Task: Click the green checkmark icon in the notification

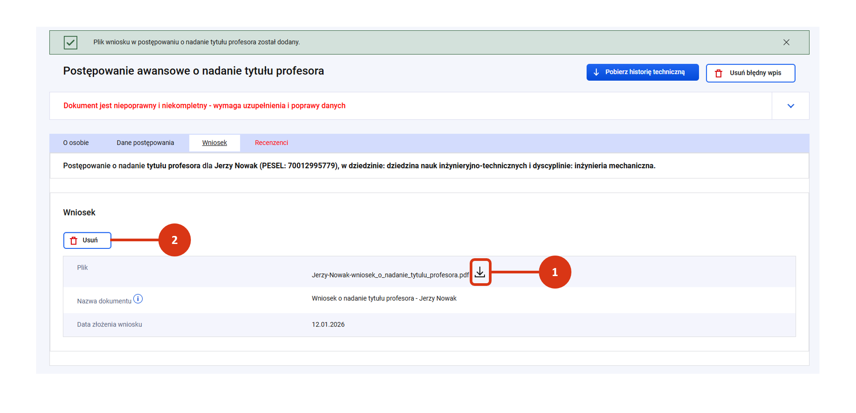Action: point(70,42)
